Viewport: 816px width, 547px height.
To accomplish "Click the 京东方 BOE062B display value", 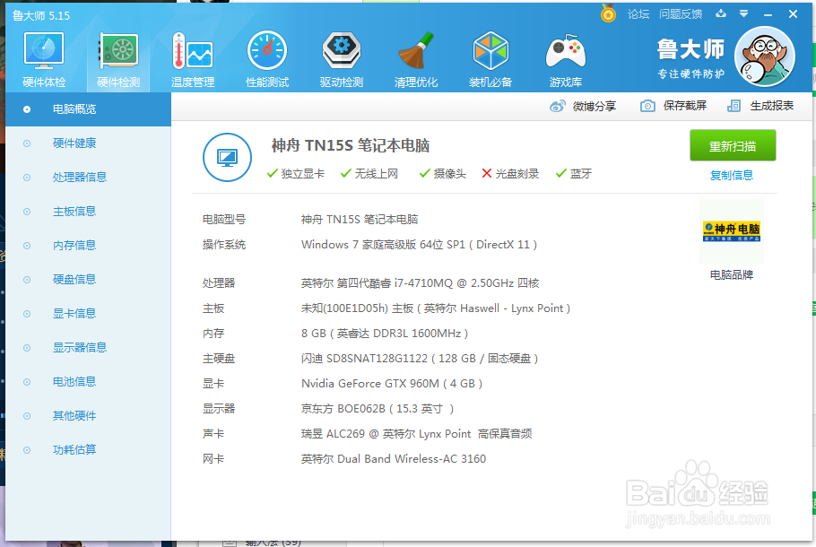I will click(378, 409).
